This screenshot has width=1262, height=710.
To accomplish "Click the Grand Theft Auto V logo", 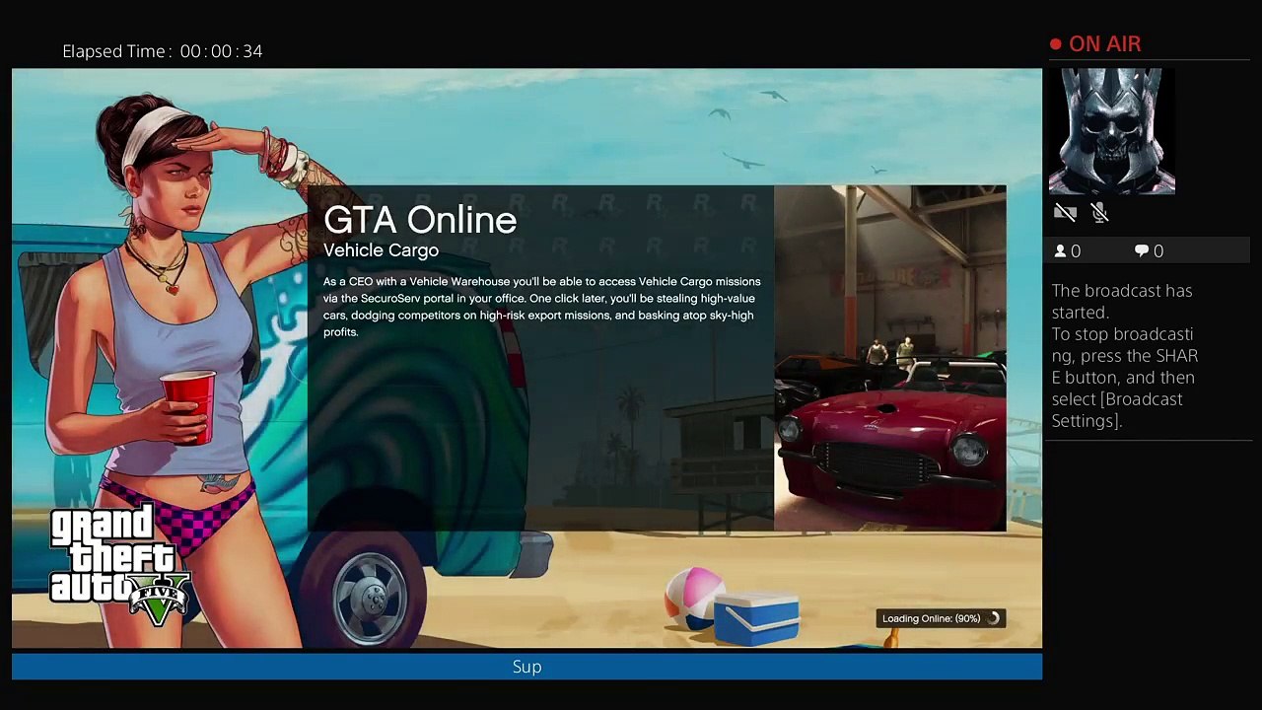I will point(119,566).
